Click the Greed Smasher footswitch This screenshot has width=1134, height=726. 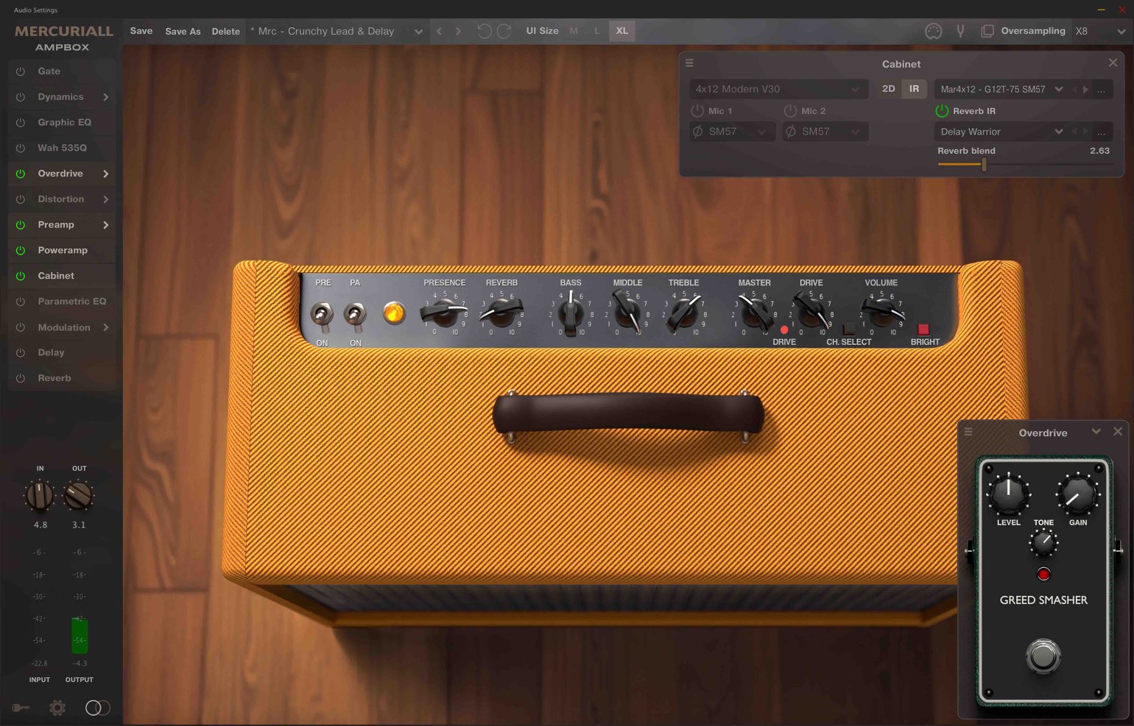point(1043,656)
